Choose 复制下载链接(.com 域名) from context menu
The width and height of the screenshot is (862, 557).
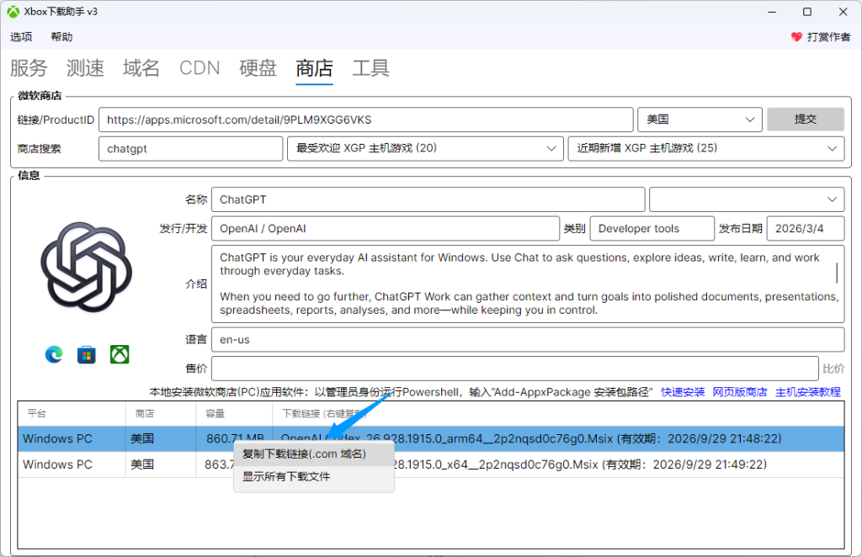[x=314, y=454]
